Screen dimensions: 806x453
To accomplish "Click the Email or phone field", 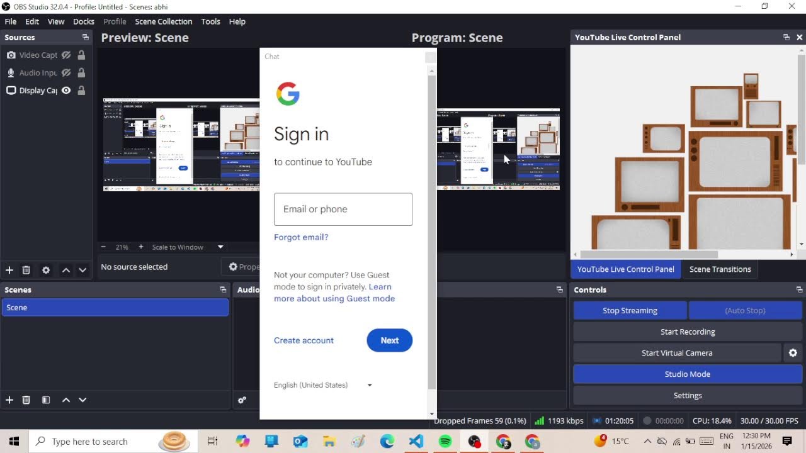I will (x=343, y=210).
